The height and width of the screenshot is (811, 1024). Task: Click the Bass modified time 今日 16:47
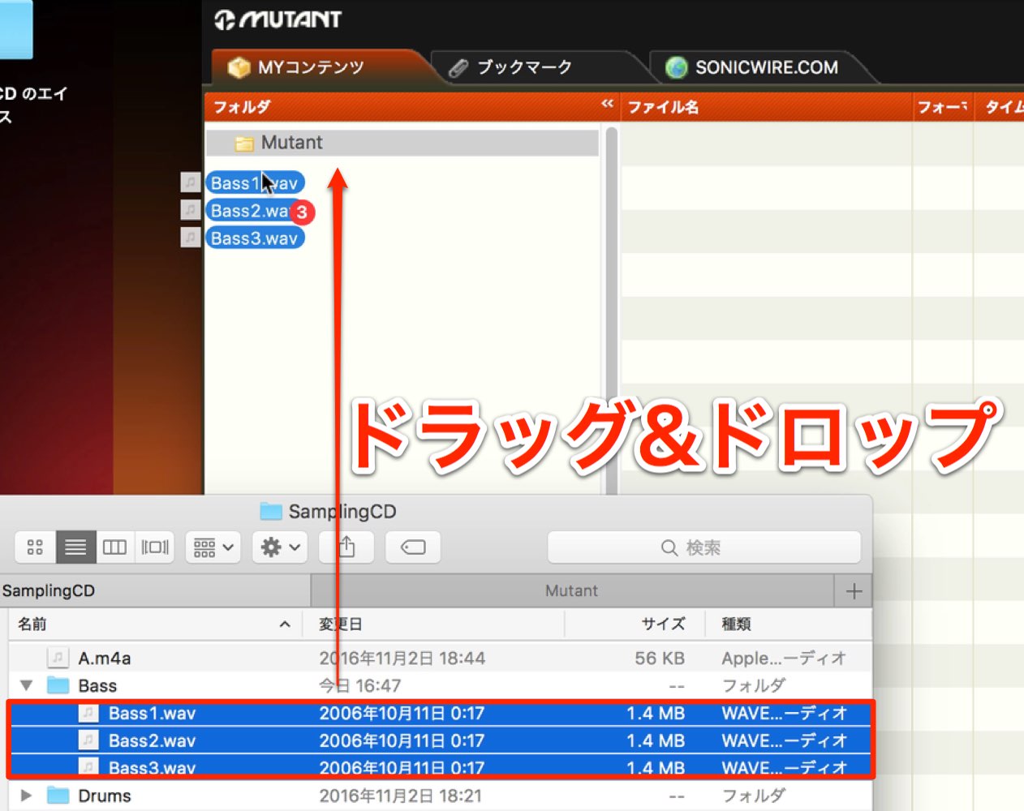pos(359,685)
